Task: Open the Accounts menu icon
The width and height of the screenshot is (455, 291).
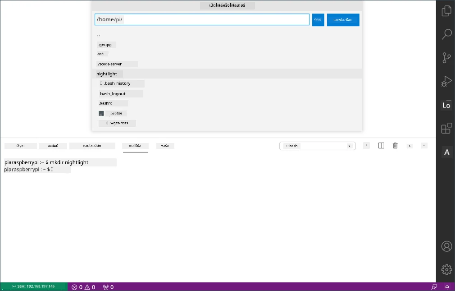Action: click(x=446, y=246)
